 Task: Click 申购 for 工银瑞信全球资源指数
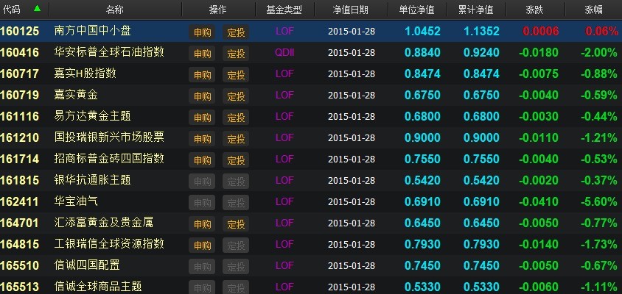click(x=202, y=245)
